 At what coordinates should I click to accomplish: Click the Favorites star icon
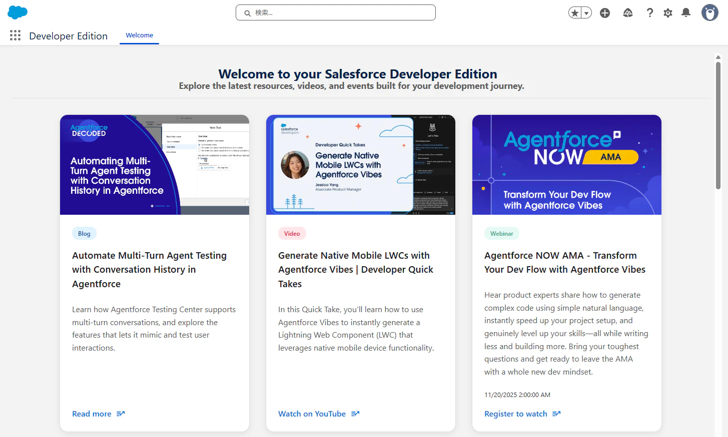(575, 13)
